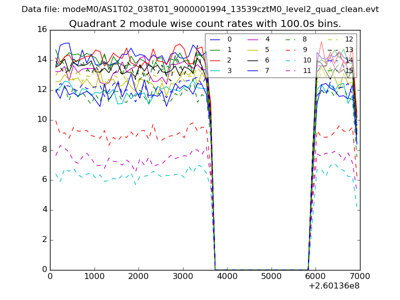Select the y-axis tick label 16
Image resolution: width=400 pixels, height=300 pixels.
pos(41,30)
